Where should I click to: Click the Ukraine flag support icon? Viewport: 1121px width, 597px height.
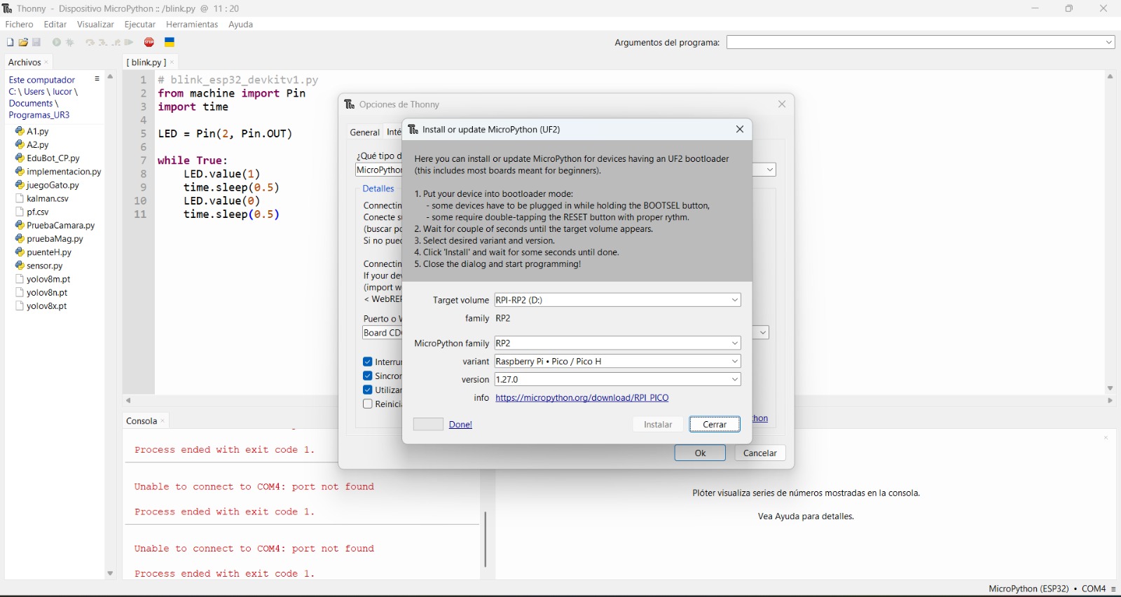(170, 43)
